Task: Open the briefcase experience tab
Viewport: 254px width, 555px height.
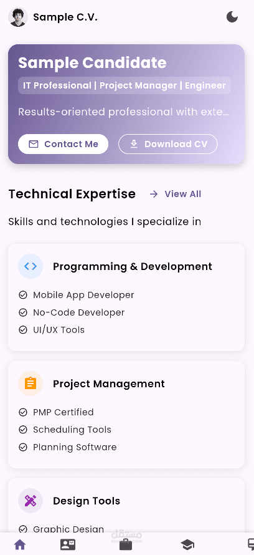Action: (125, 545)
